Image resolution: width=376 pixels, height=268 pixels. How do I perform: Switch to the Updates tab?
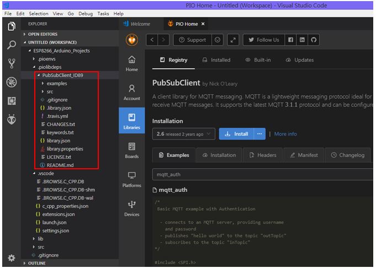click(x=300, y=60)
